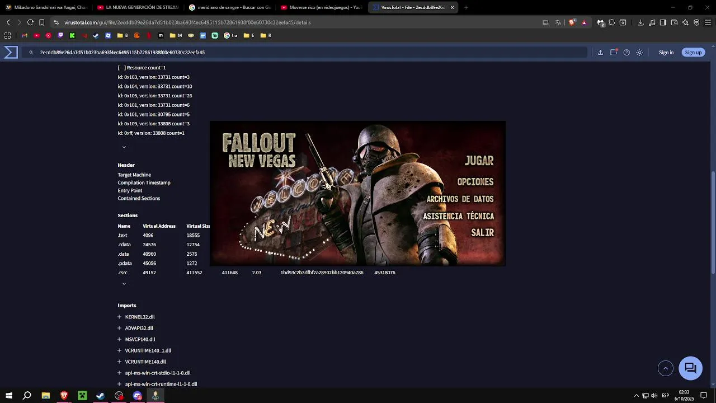Click the magnifier icon in VirusTotal search

click(x=31, y=52)
